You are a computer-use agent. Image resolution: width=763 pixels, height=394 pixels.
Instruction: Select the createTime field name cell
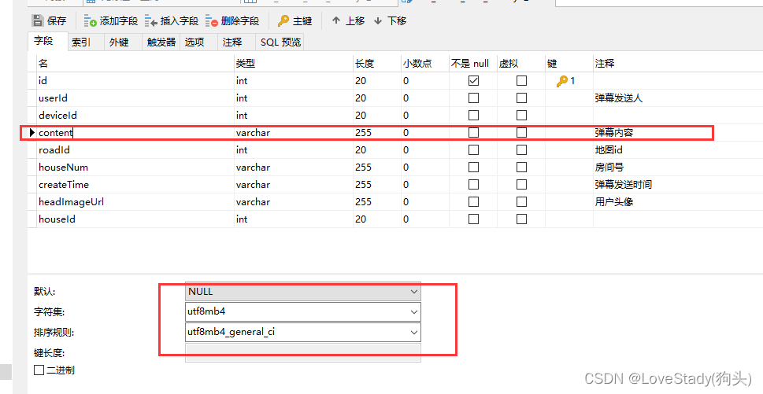coord(135,185)
